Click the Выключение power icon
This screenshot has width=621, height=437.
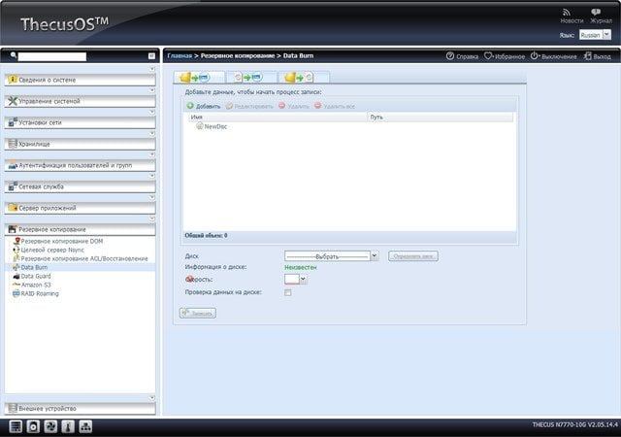tap(535, 56)
